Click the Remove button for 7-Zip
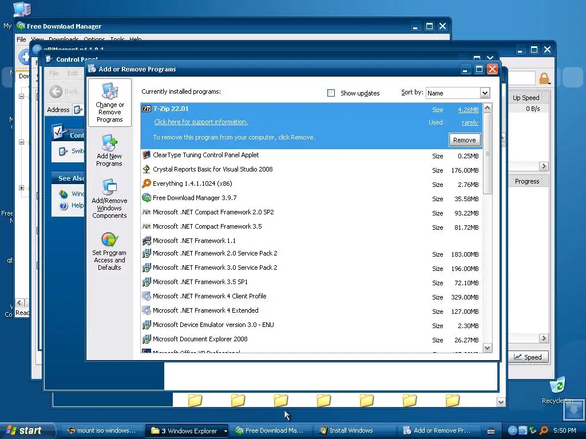 (x=465, y=140)
